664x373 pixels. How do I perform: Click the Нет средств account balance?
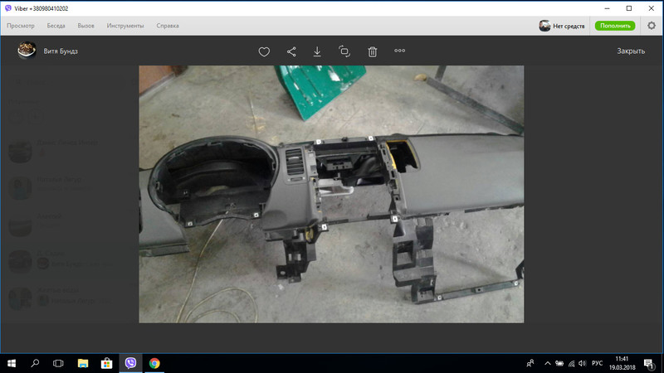[562, 26]
